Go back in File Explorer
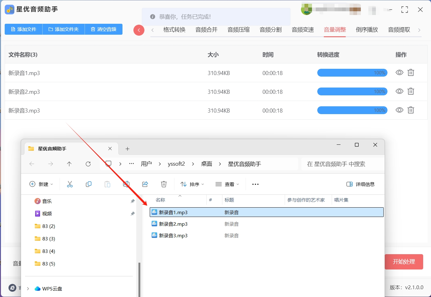 point(32,164)
